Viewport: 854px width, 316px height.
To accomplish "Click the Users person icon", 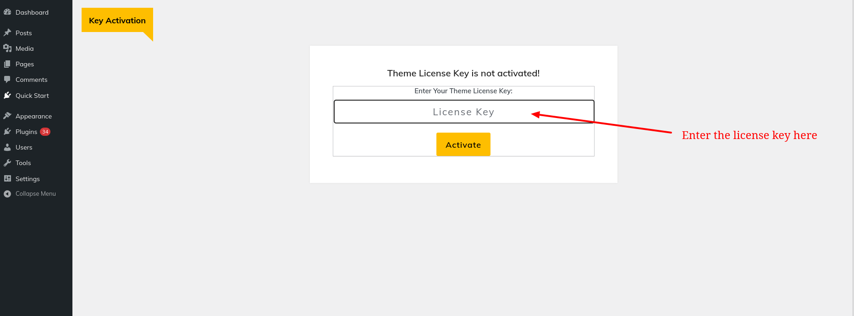I will (x=7, y=147).
